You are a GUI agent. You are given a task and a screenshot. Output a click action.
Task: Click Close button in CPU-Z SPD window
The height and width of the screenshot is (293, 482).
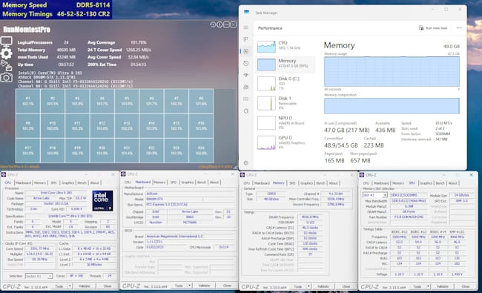tap(466, 286)
